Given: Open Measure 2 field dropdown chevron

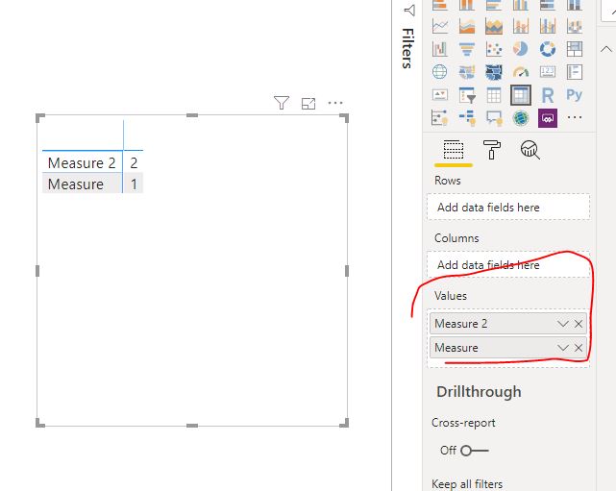Looking at the screenshot, I should [562, 324].
